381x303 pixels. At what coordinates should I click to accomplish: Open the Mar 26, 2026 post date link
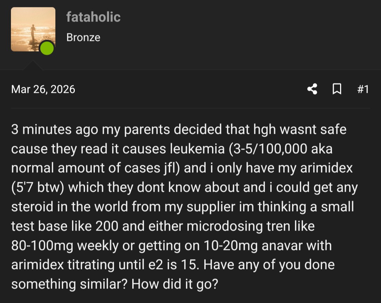coord(43,89)
